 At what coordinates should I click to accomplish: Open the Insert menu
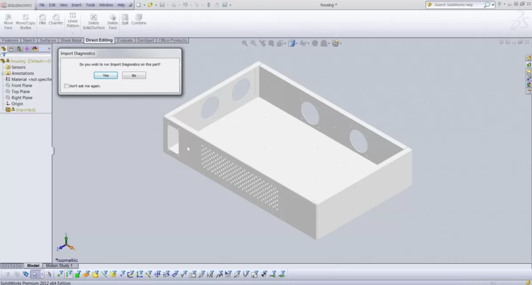(x=76, y=5)
